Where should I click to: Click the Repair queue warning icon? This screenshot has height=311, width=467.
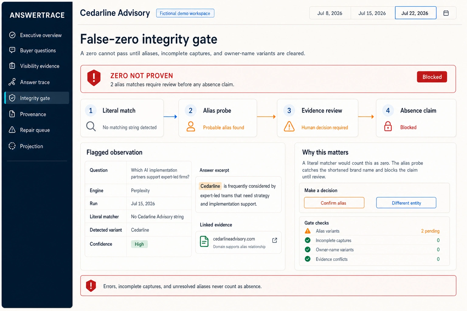[x=12, y=130]
